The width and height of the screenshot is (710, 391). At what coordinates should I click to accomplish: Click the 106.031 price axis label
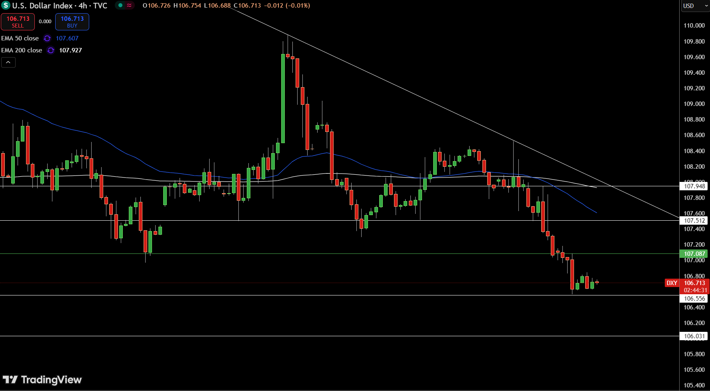tap(694, 336)
